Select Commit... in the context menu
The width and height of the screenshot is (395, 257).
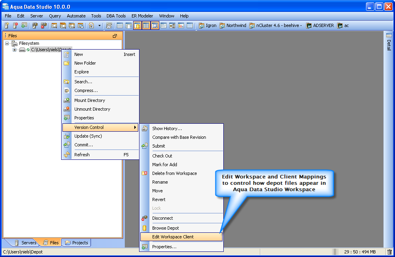pos(101,145)
